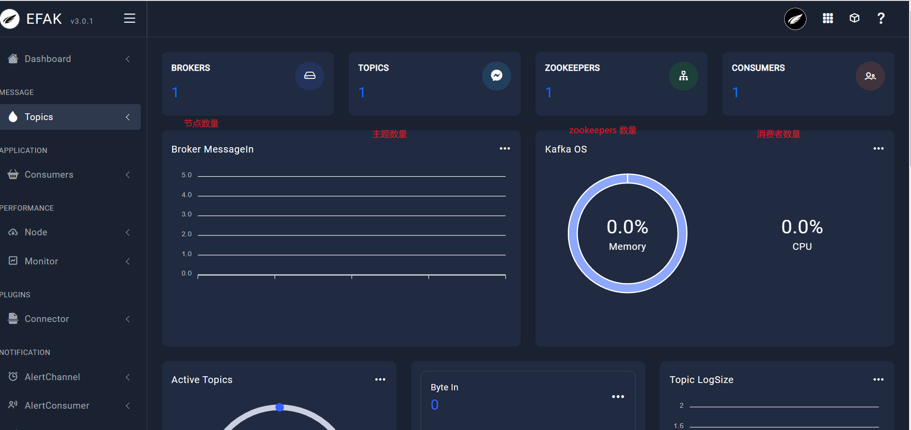Screen dimensions: 911x430
Task: Click the Topics card messenger icon
Action: [497, 76]
